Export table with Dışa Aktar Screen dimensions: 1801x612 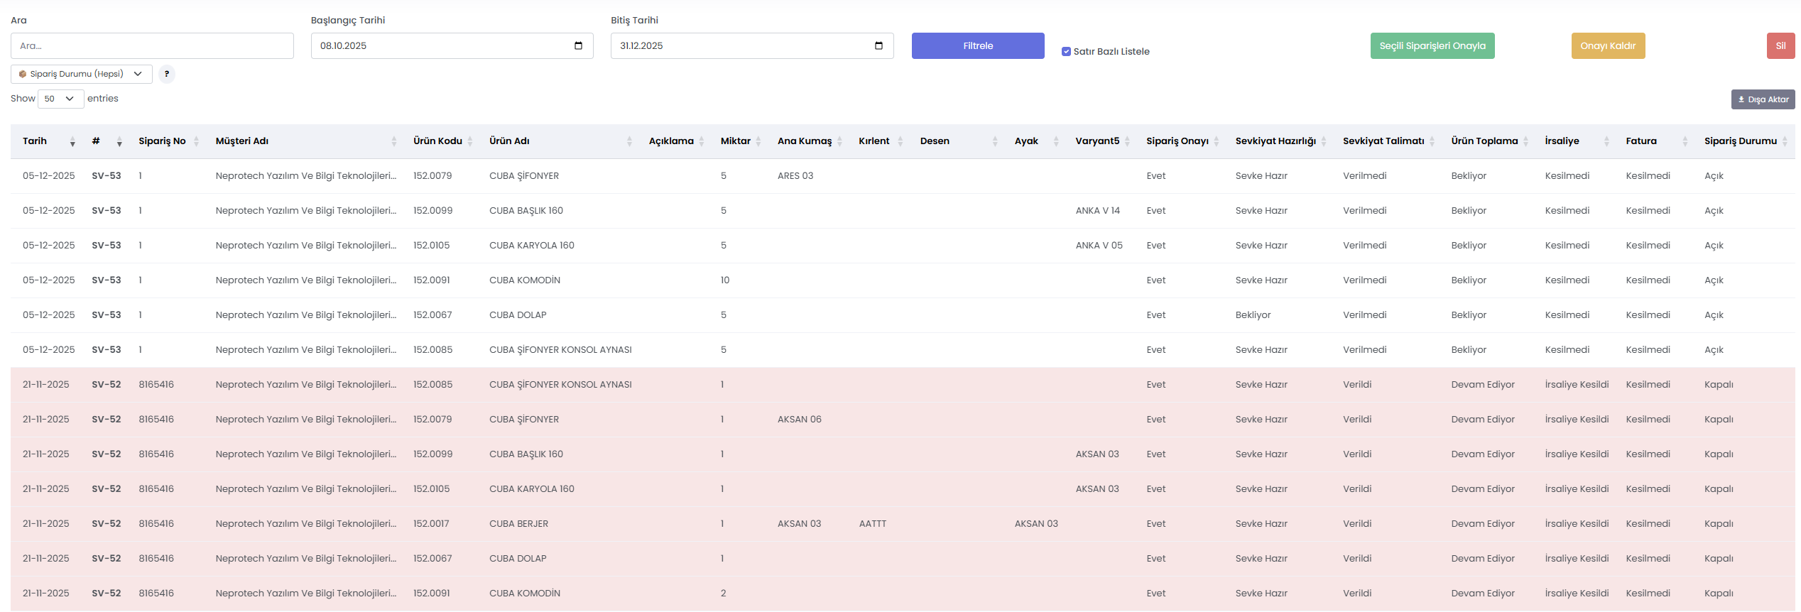[1763, 99]
